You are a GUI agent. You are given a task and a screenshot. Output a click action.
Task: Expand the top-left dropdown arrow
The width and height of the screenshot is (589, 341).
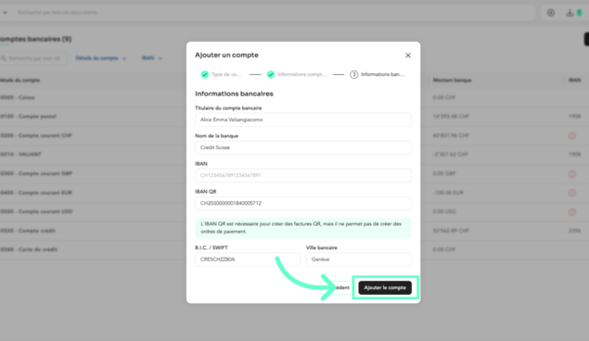point(5,13)
